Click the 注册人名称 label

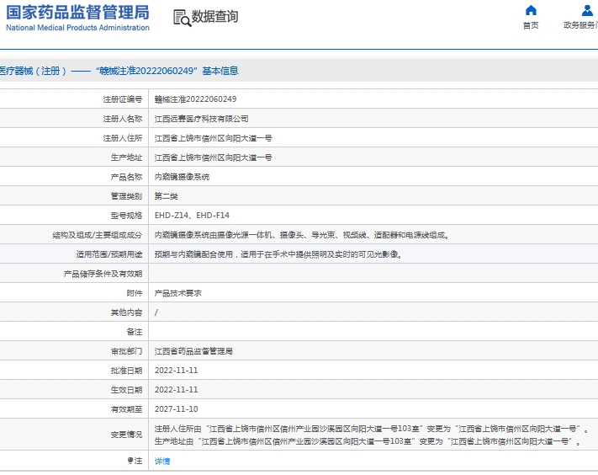(x=123, y=119)
